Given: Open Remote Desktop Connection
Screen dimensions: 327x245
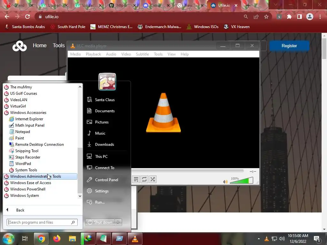Looking at the screenshot, I should point(39,145).
